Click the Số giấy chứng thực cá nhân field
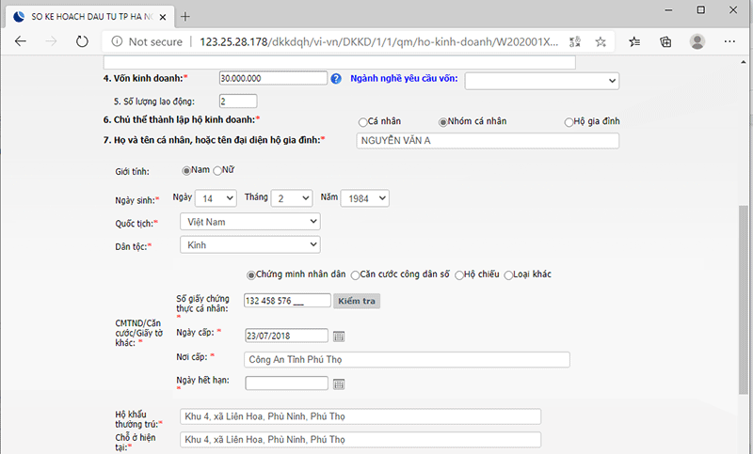The height and width of the screenshot is (454, 753). click(x=287, y=301)
